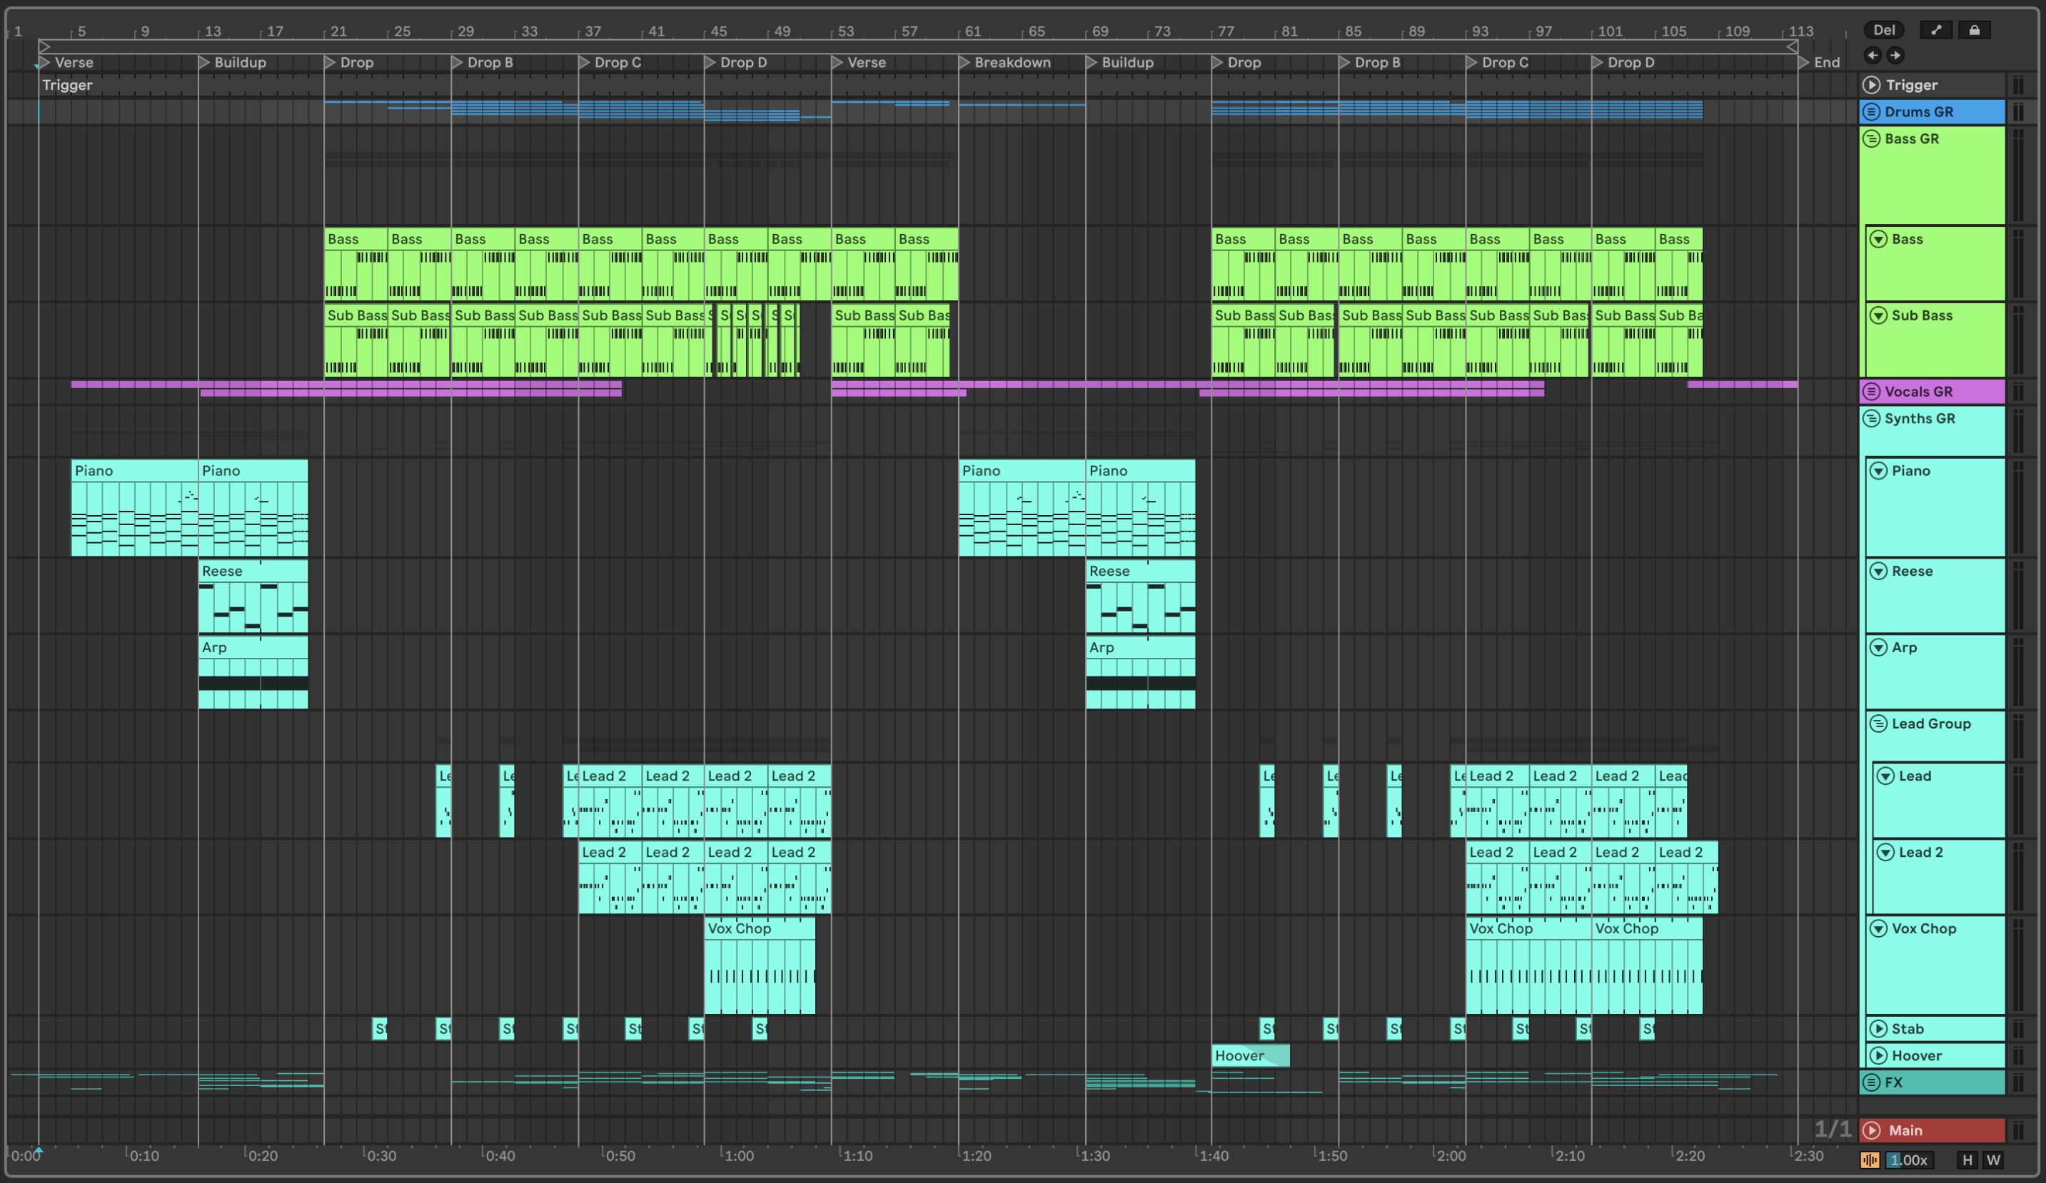Click the previous locator left arrow
Image resolution: width=2046 pixels, height=1183 pixels.
point(1873,55)
